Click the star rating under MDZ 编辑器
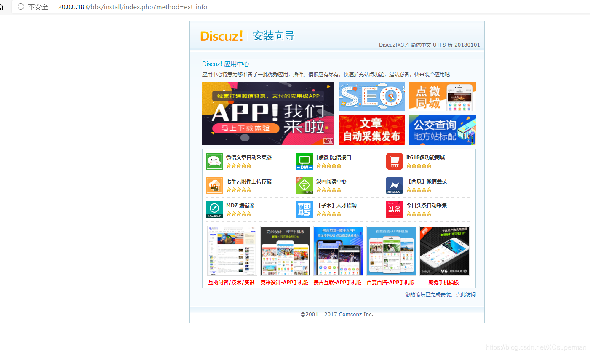590x355 pixels. coord(239,214)
